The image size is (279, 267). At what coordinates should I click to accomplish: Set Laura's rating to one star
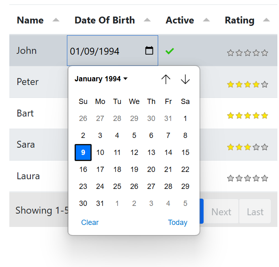[230, 178]
